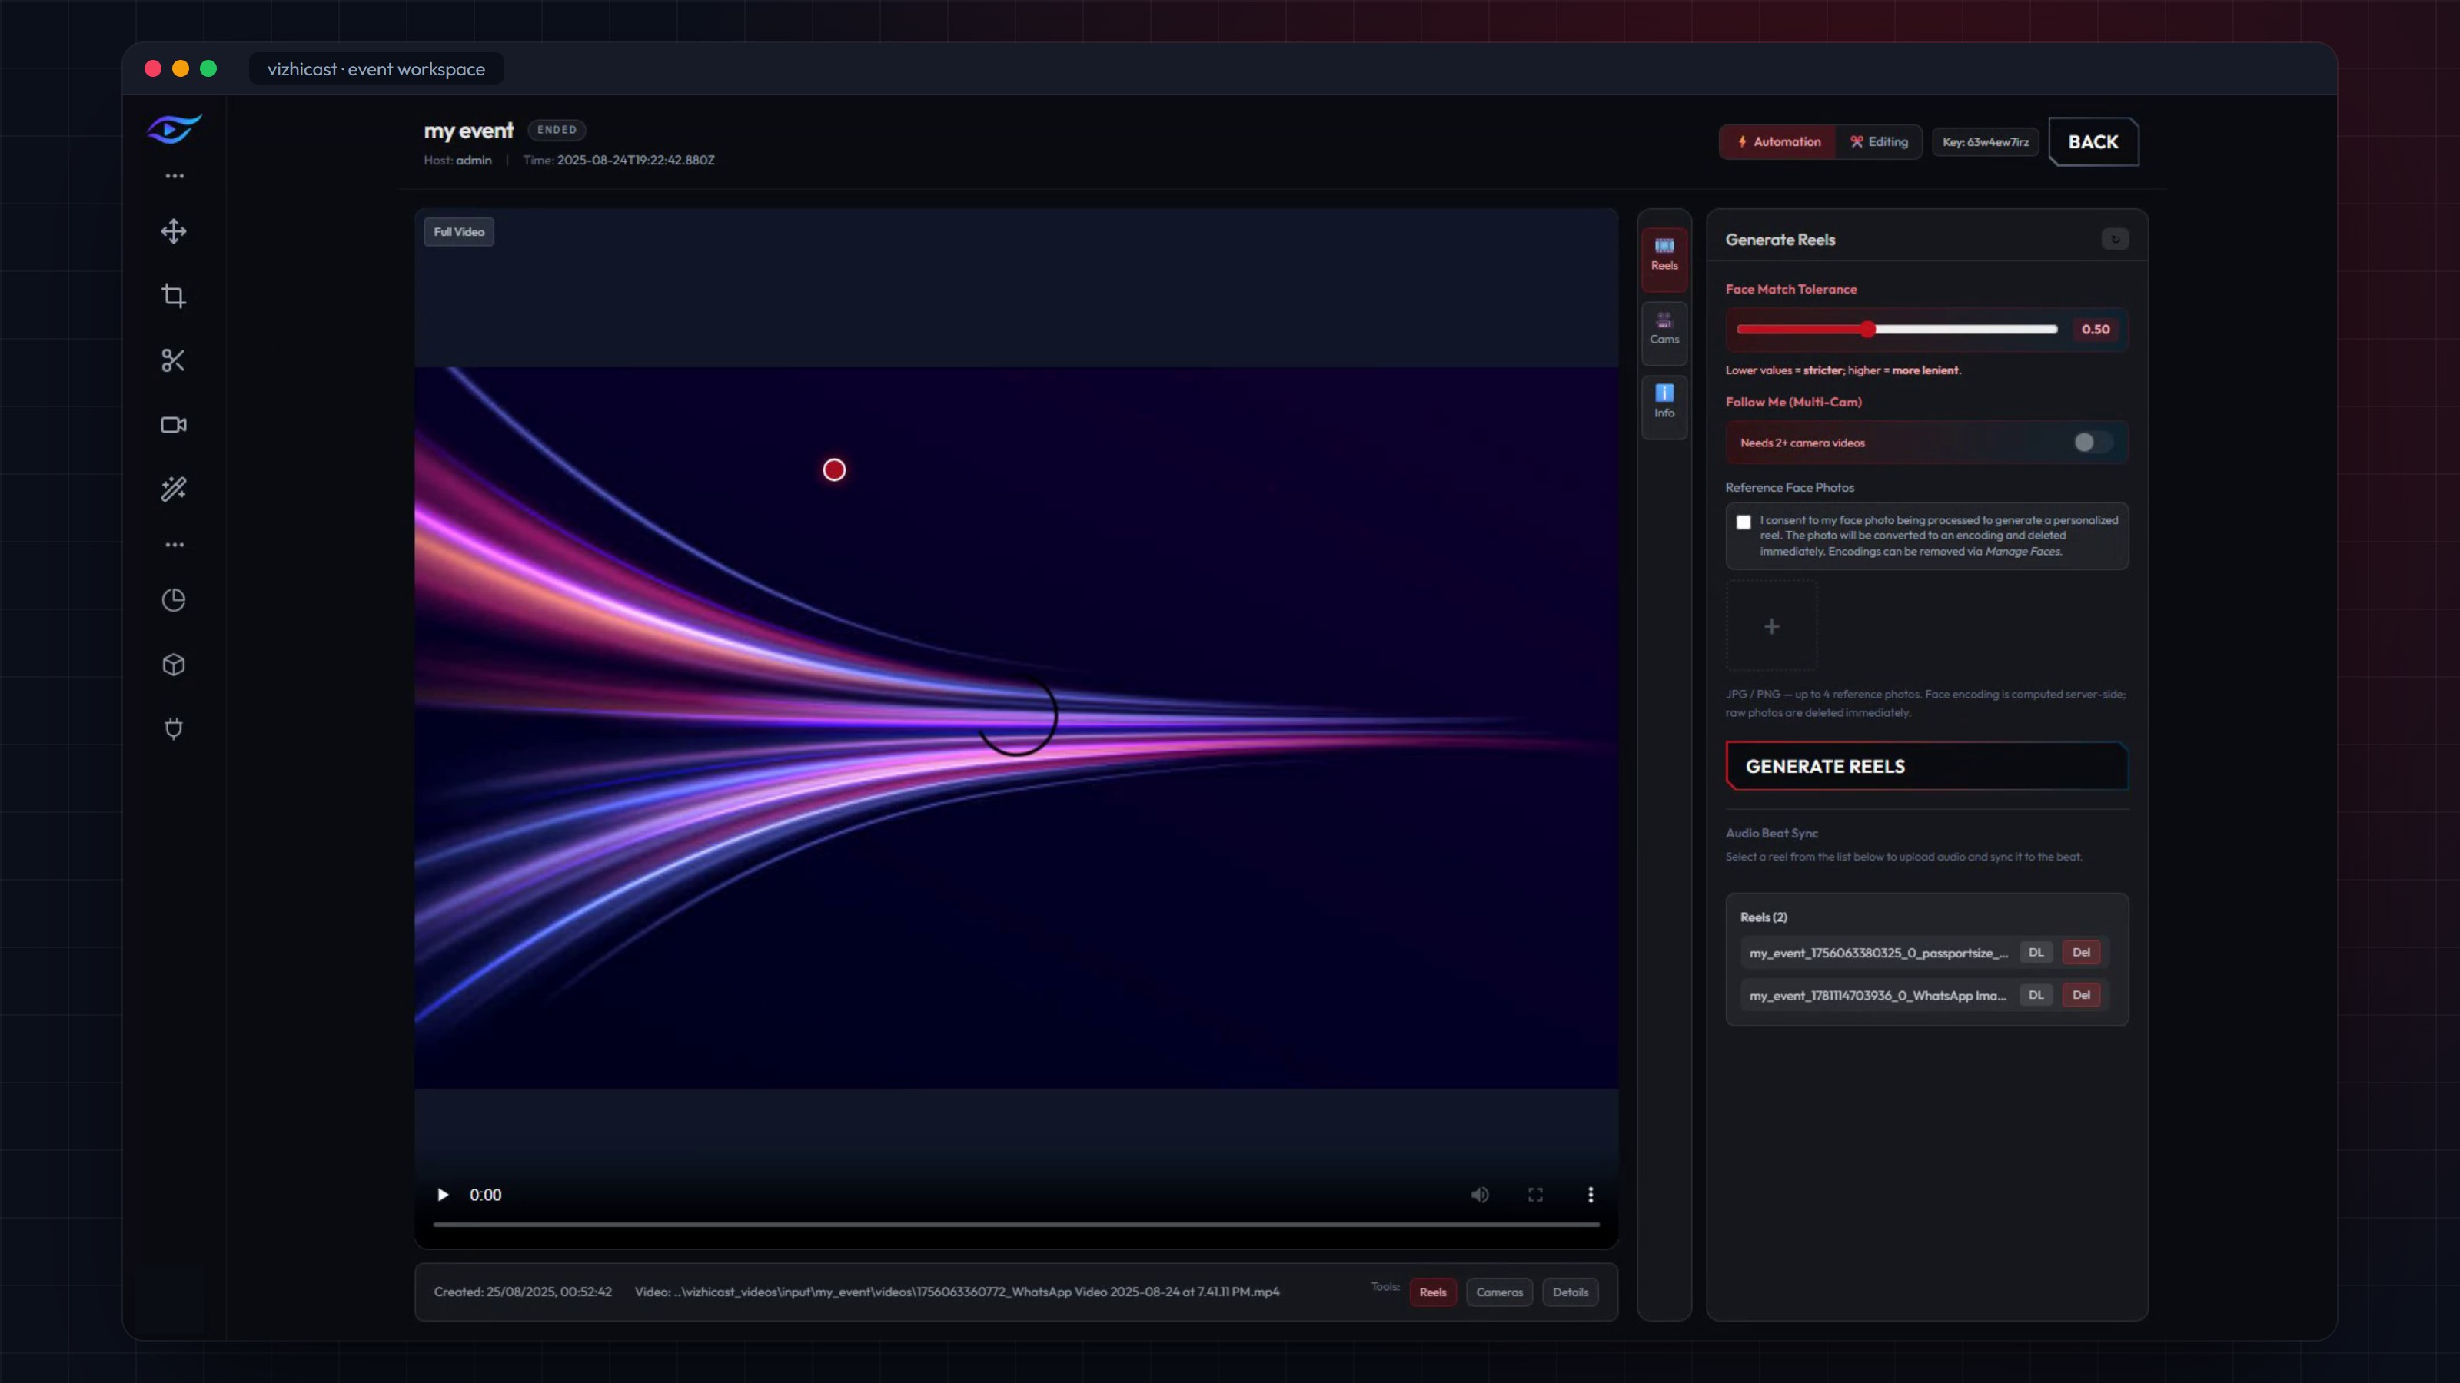
Task: Select the scissors cut tool
Action: click(x=174, y=360)
